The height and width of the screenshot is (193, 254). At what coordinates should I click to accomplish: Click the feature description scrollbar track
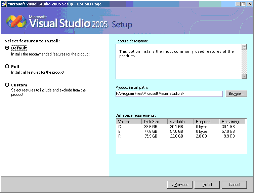coord(244,62)
